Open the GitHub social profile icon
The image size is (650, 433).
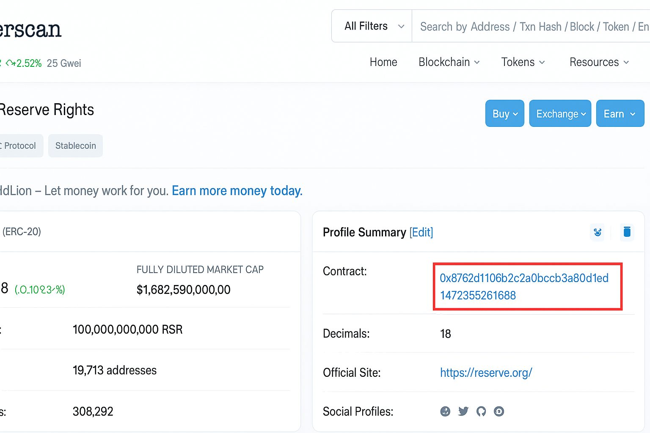click(x=481, y=411)
